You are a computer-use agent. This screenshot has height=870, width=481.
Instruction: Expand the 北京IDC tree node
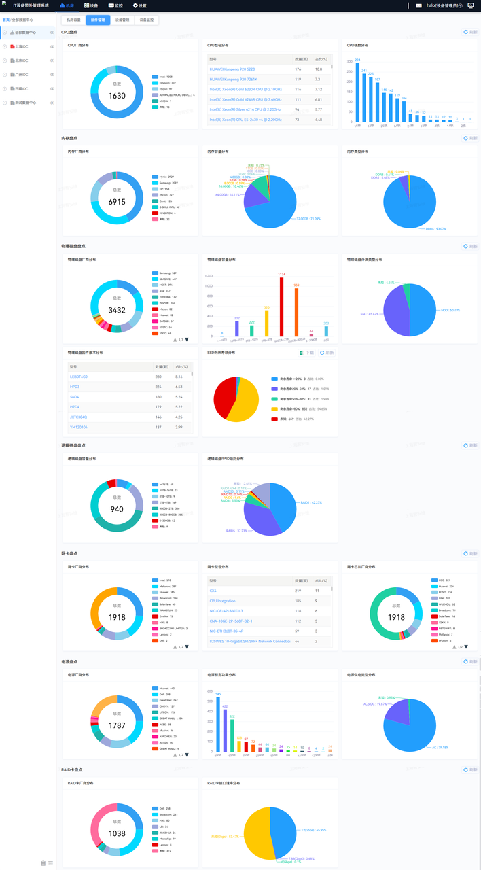click(5, 60)
